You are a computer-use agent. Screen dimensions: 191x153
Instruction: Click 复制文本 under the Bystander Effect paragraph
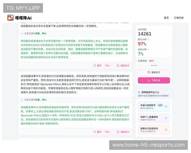(123, 132)
